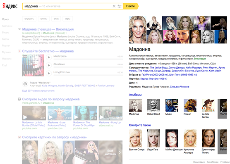Select the стих suggestion chip
This screenshot has width=230, height=164.
point(56,19)
